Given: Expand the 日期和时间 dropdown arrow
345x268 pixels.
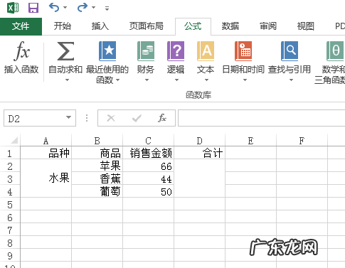Looking at the screenshot, I should [x=245, y=80].
